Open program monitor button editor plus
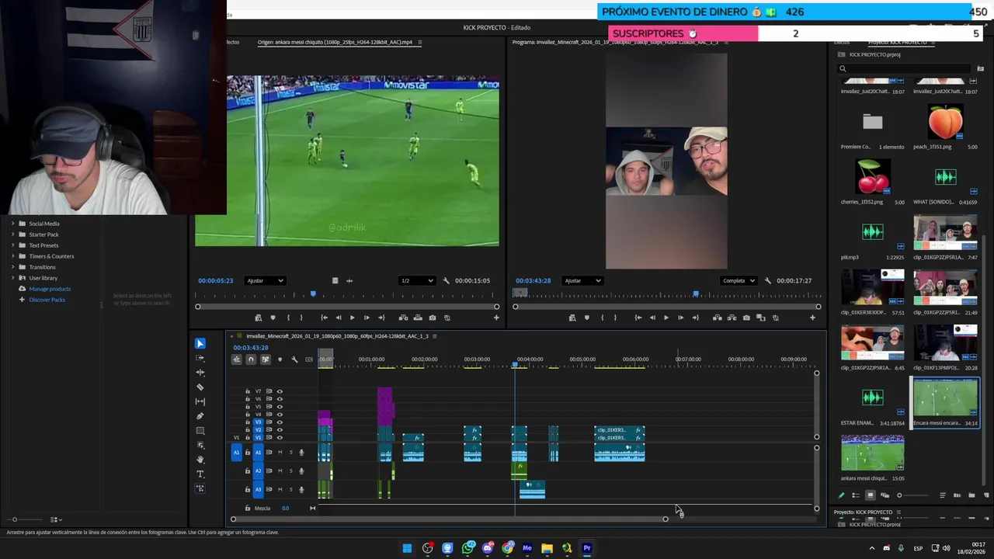The height and width of the screenshot is (559, 994). pyautogui.click(x=812, y=318)
